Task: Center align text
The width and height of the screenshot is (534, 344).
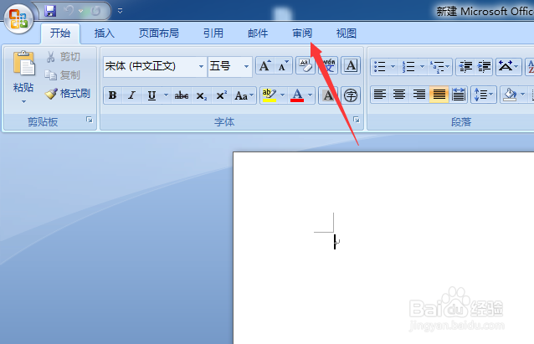Action: pyautogui.click(x=399, y=95)
